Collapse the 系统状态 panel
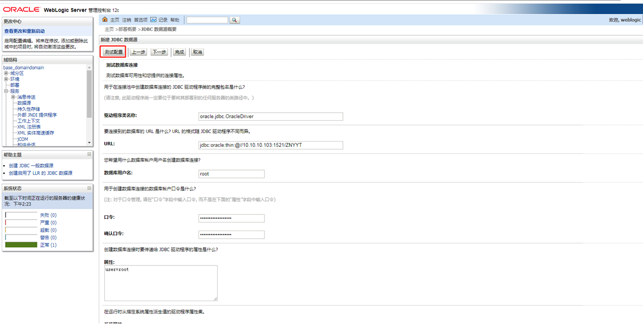 (x=90, y=188)
